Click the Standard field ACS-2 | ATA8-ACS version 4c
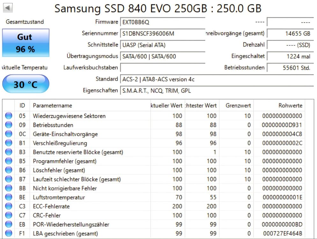Image resolution: width=317 pixels, height=239 pixels. coord(217,79)
